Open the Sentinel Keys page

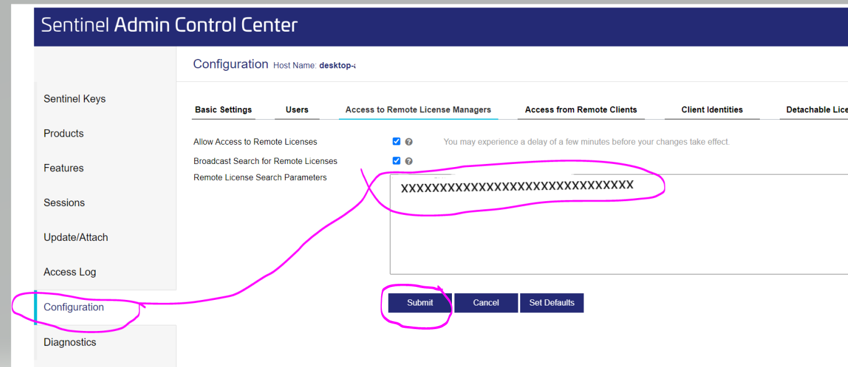click(74, 99)
